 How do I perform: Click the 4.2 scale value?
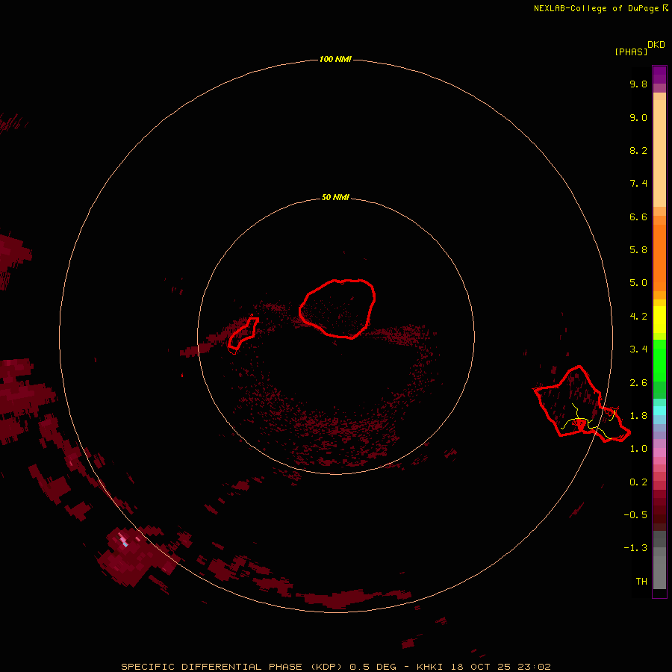click(x=638, y=317)
